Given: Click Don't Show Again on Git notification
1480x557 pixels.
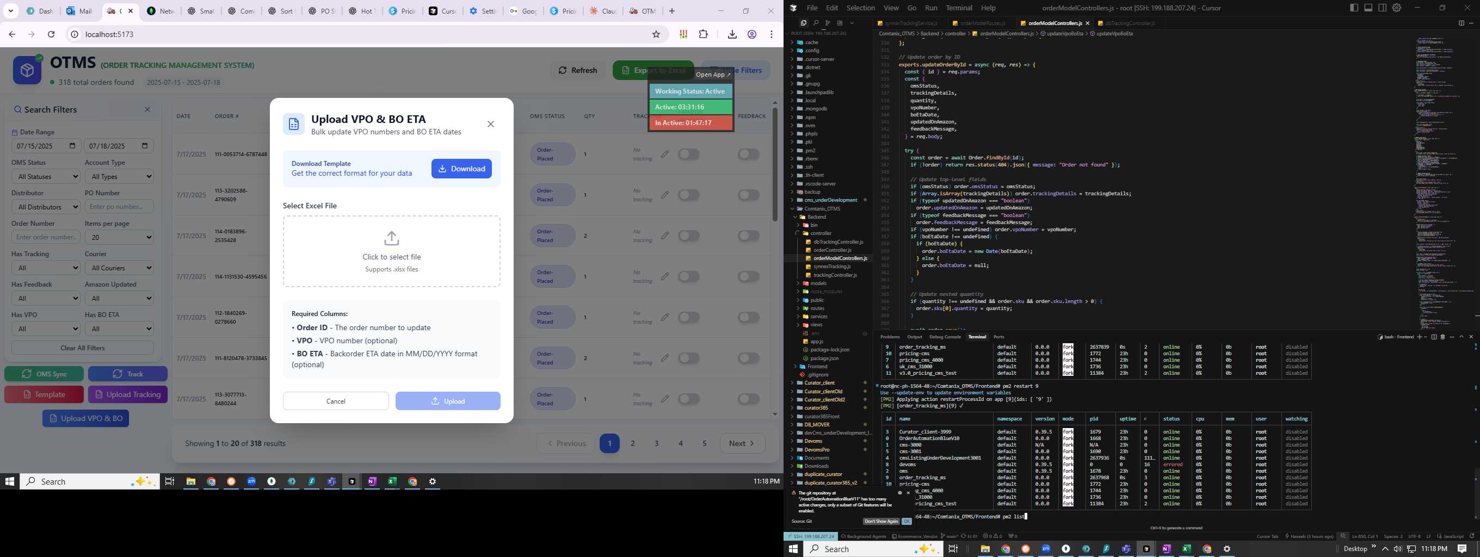Looking at the screenshot, I should coord(881,522).
